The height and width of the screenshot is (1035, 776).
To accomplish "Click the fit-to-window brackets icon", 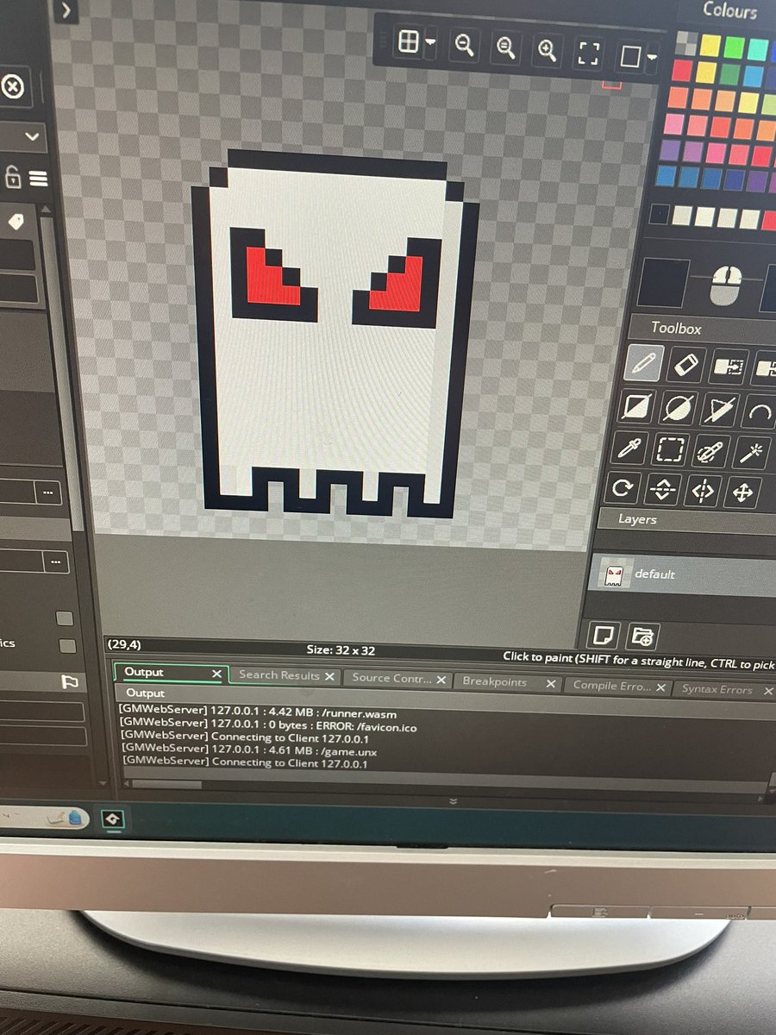I will 588,53.
